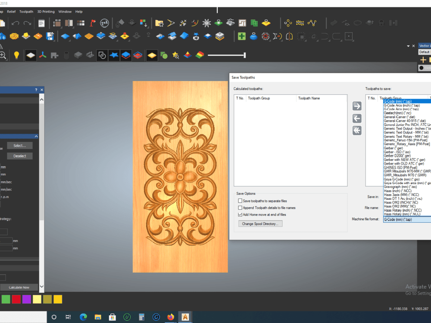
Task: Collapse the Vector panel with the chevron
Action: [408, 45]
